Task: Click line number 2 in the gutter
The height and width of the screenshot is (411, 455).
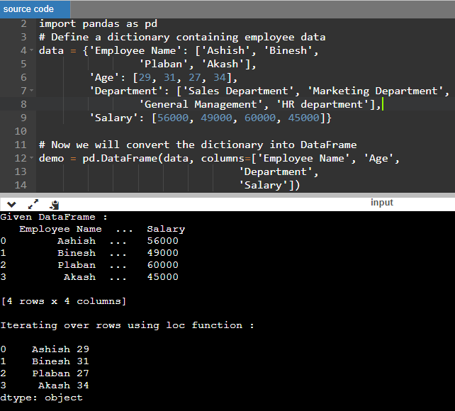Action: tap(23, 23)
